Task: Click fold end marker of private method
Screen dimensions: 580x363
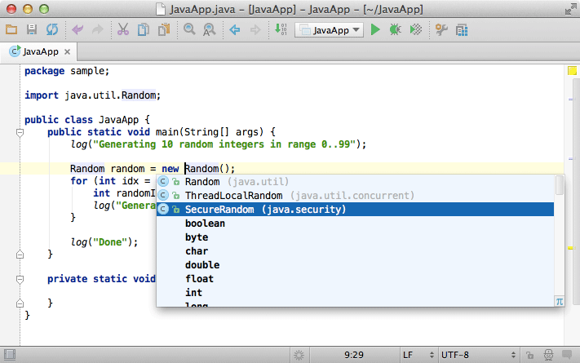Action: [x=20, y=303]
